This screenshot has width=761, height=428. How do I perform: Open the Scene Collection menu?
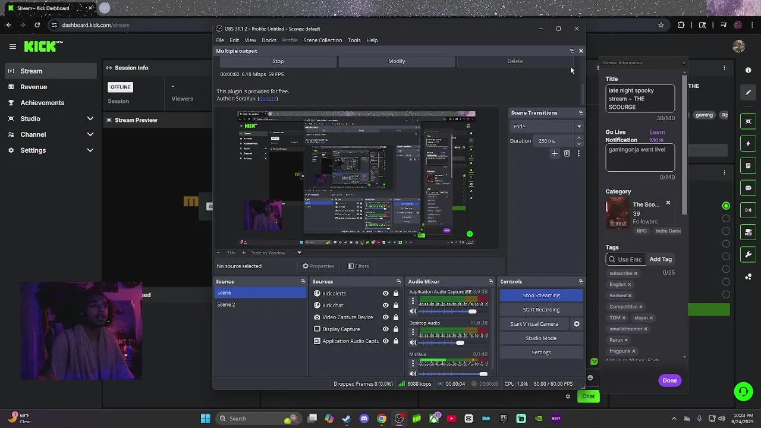[322, 40]
